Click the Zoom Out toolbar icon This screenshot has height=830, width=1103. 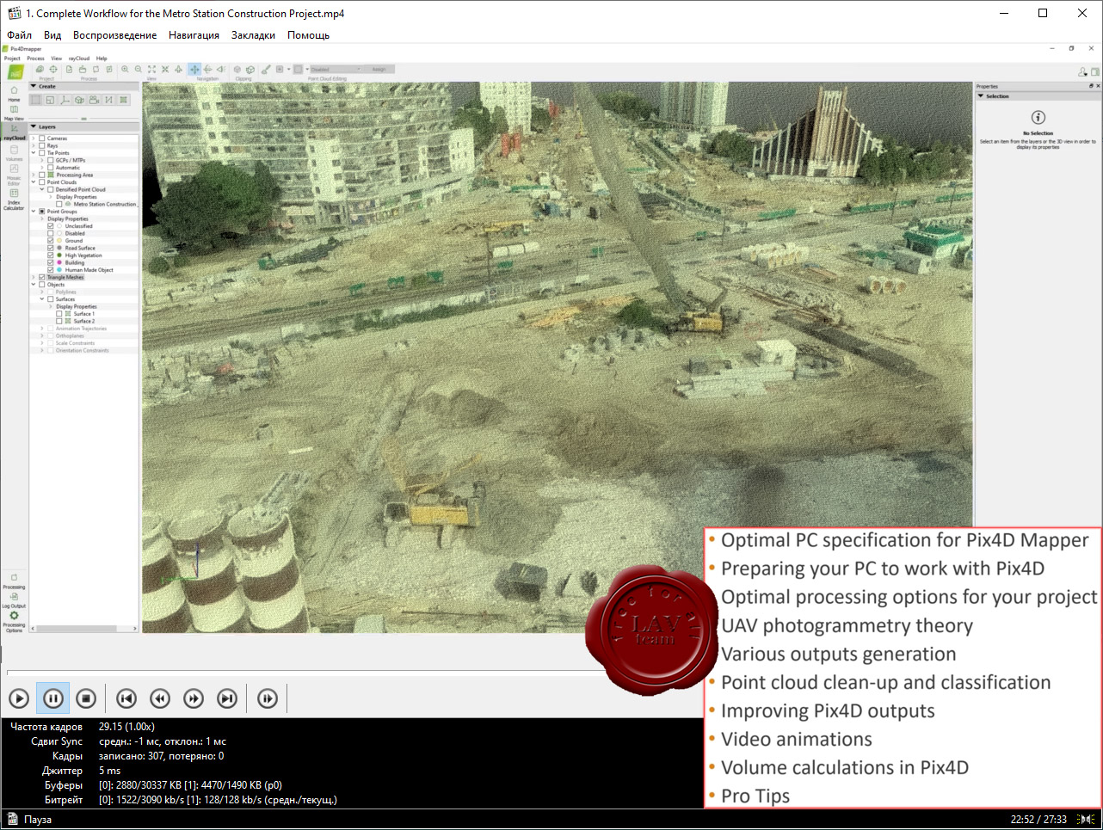pyautogui.click(x=139, y=69)
